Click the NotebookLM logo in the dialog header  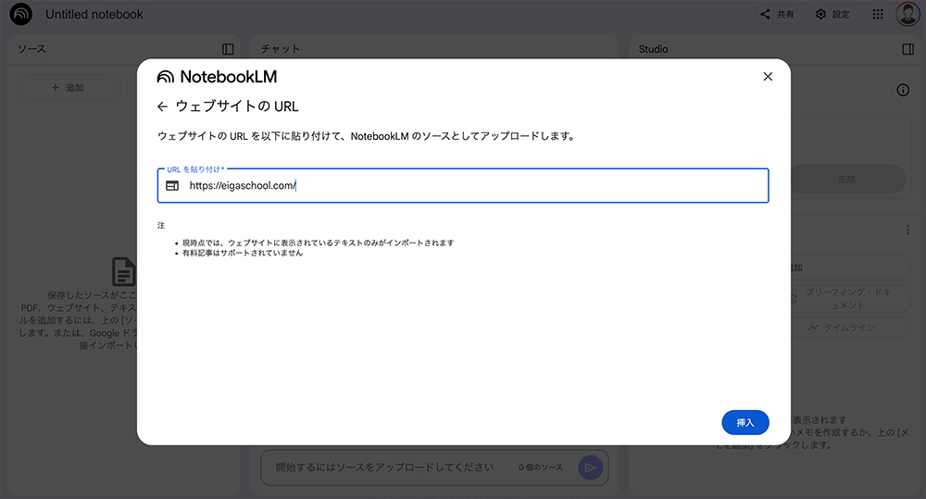[217, 77]
